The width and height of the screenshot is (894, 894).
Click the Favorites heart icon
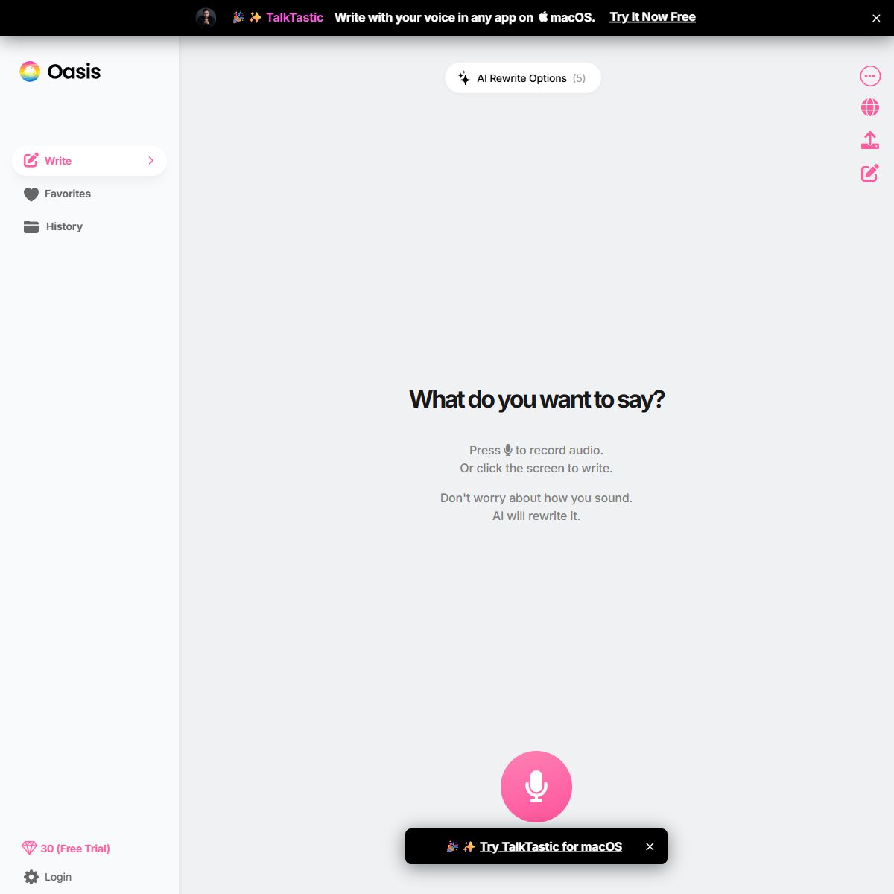tap(31, 194)
